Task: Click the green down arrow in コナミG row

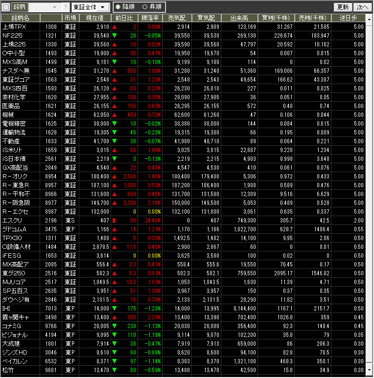Action: tap(115, 326)
